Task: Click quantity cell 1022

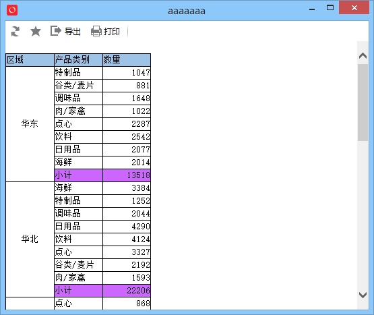Action: (127, 111)
